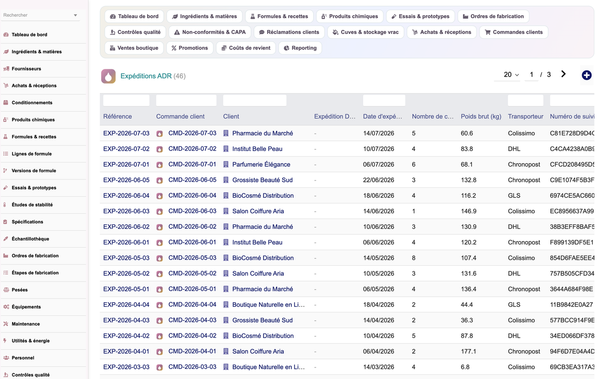Open the Tableau de bord top tab

[x=134, y=16]
